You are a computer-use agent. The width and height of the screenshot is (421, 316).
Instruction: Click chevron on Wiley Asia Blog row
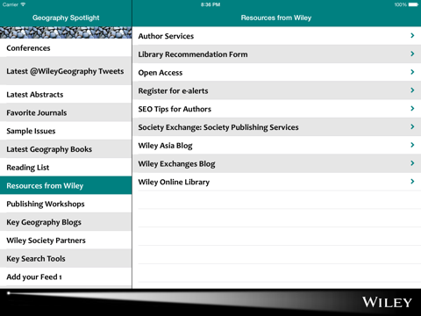[412, 145]
